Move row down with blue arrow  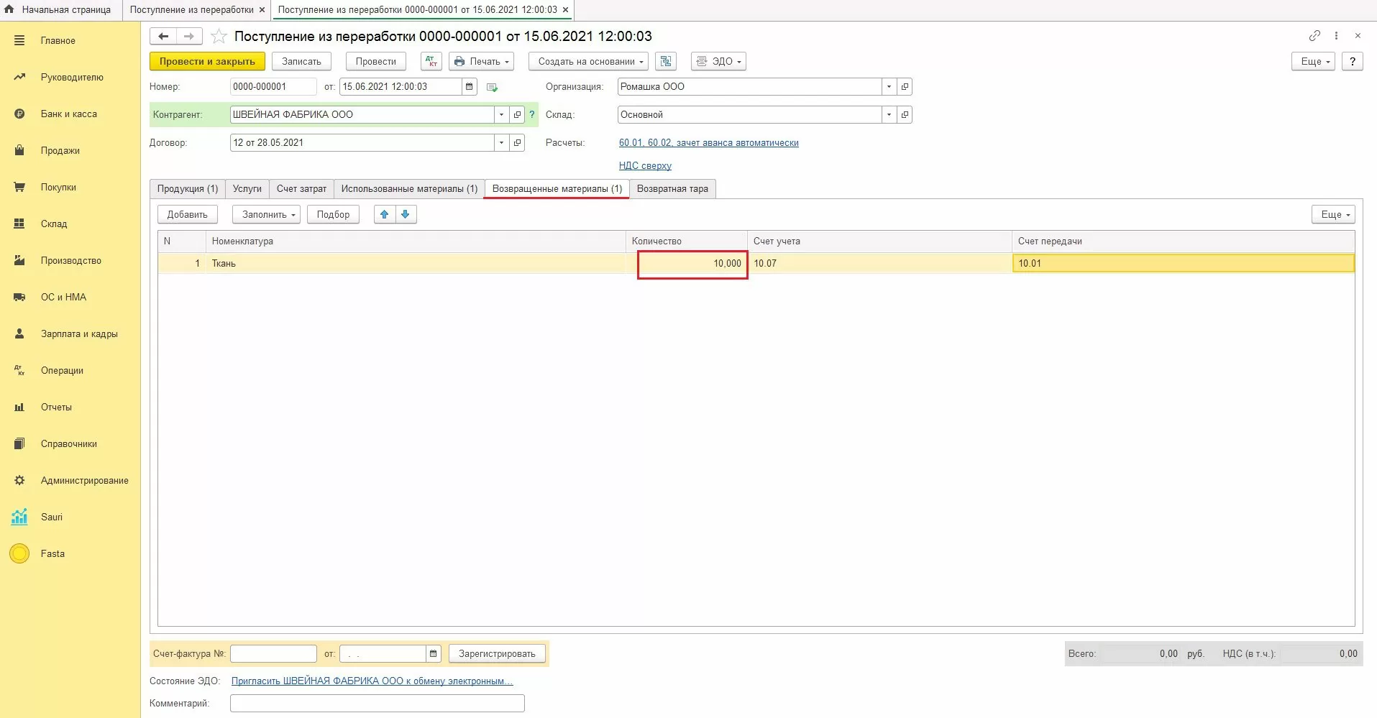[406, 214]
